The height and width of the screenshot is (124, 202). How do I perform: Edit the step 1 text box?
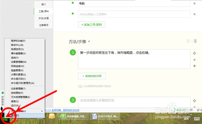(134, 59)
